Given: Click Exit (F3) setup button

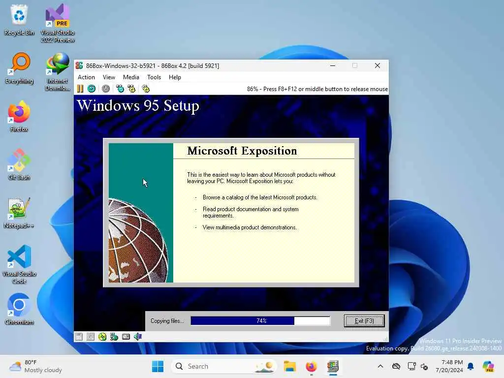Looking at the screenshot, I should [x=364, y=321].
